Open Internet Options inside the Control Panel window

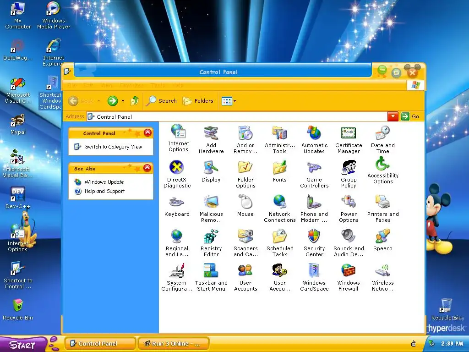coord(179,138)
